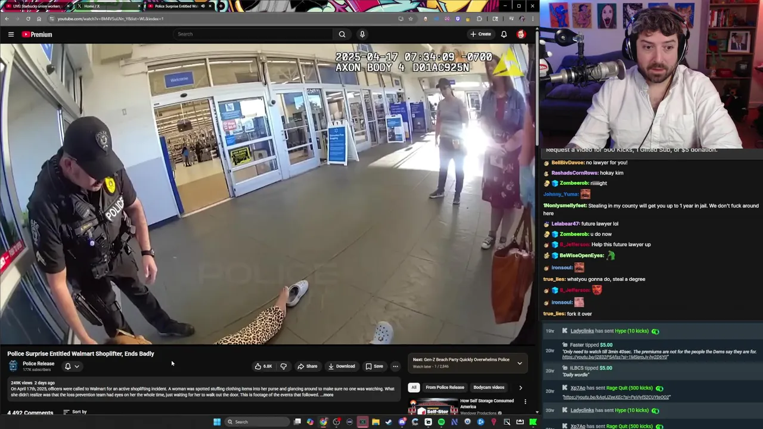Click the Windows taskbar search box
763x429 pixels.
257,422
